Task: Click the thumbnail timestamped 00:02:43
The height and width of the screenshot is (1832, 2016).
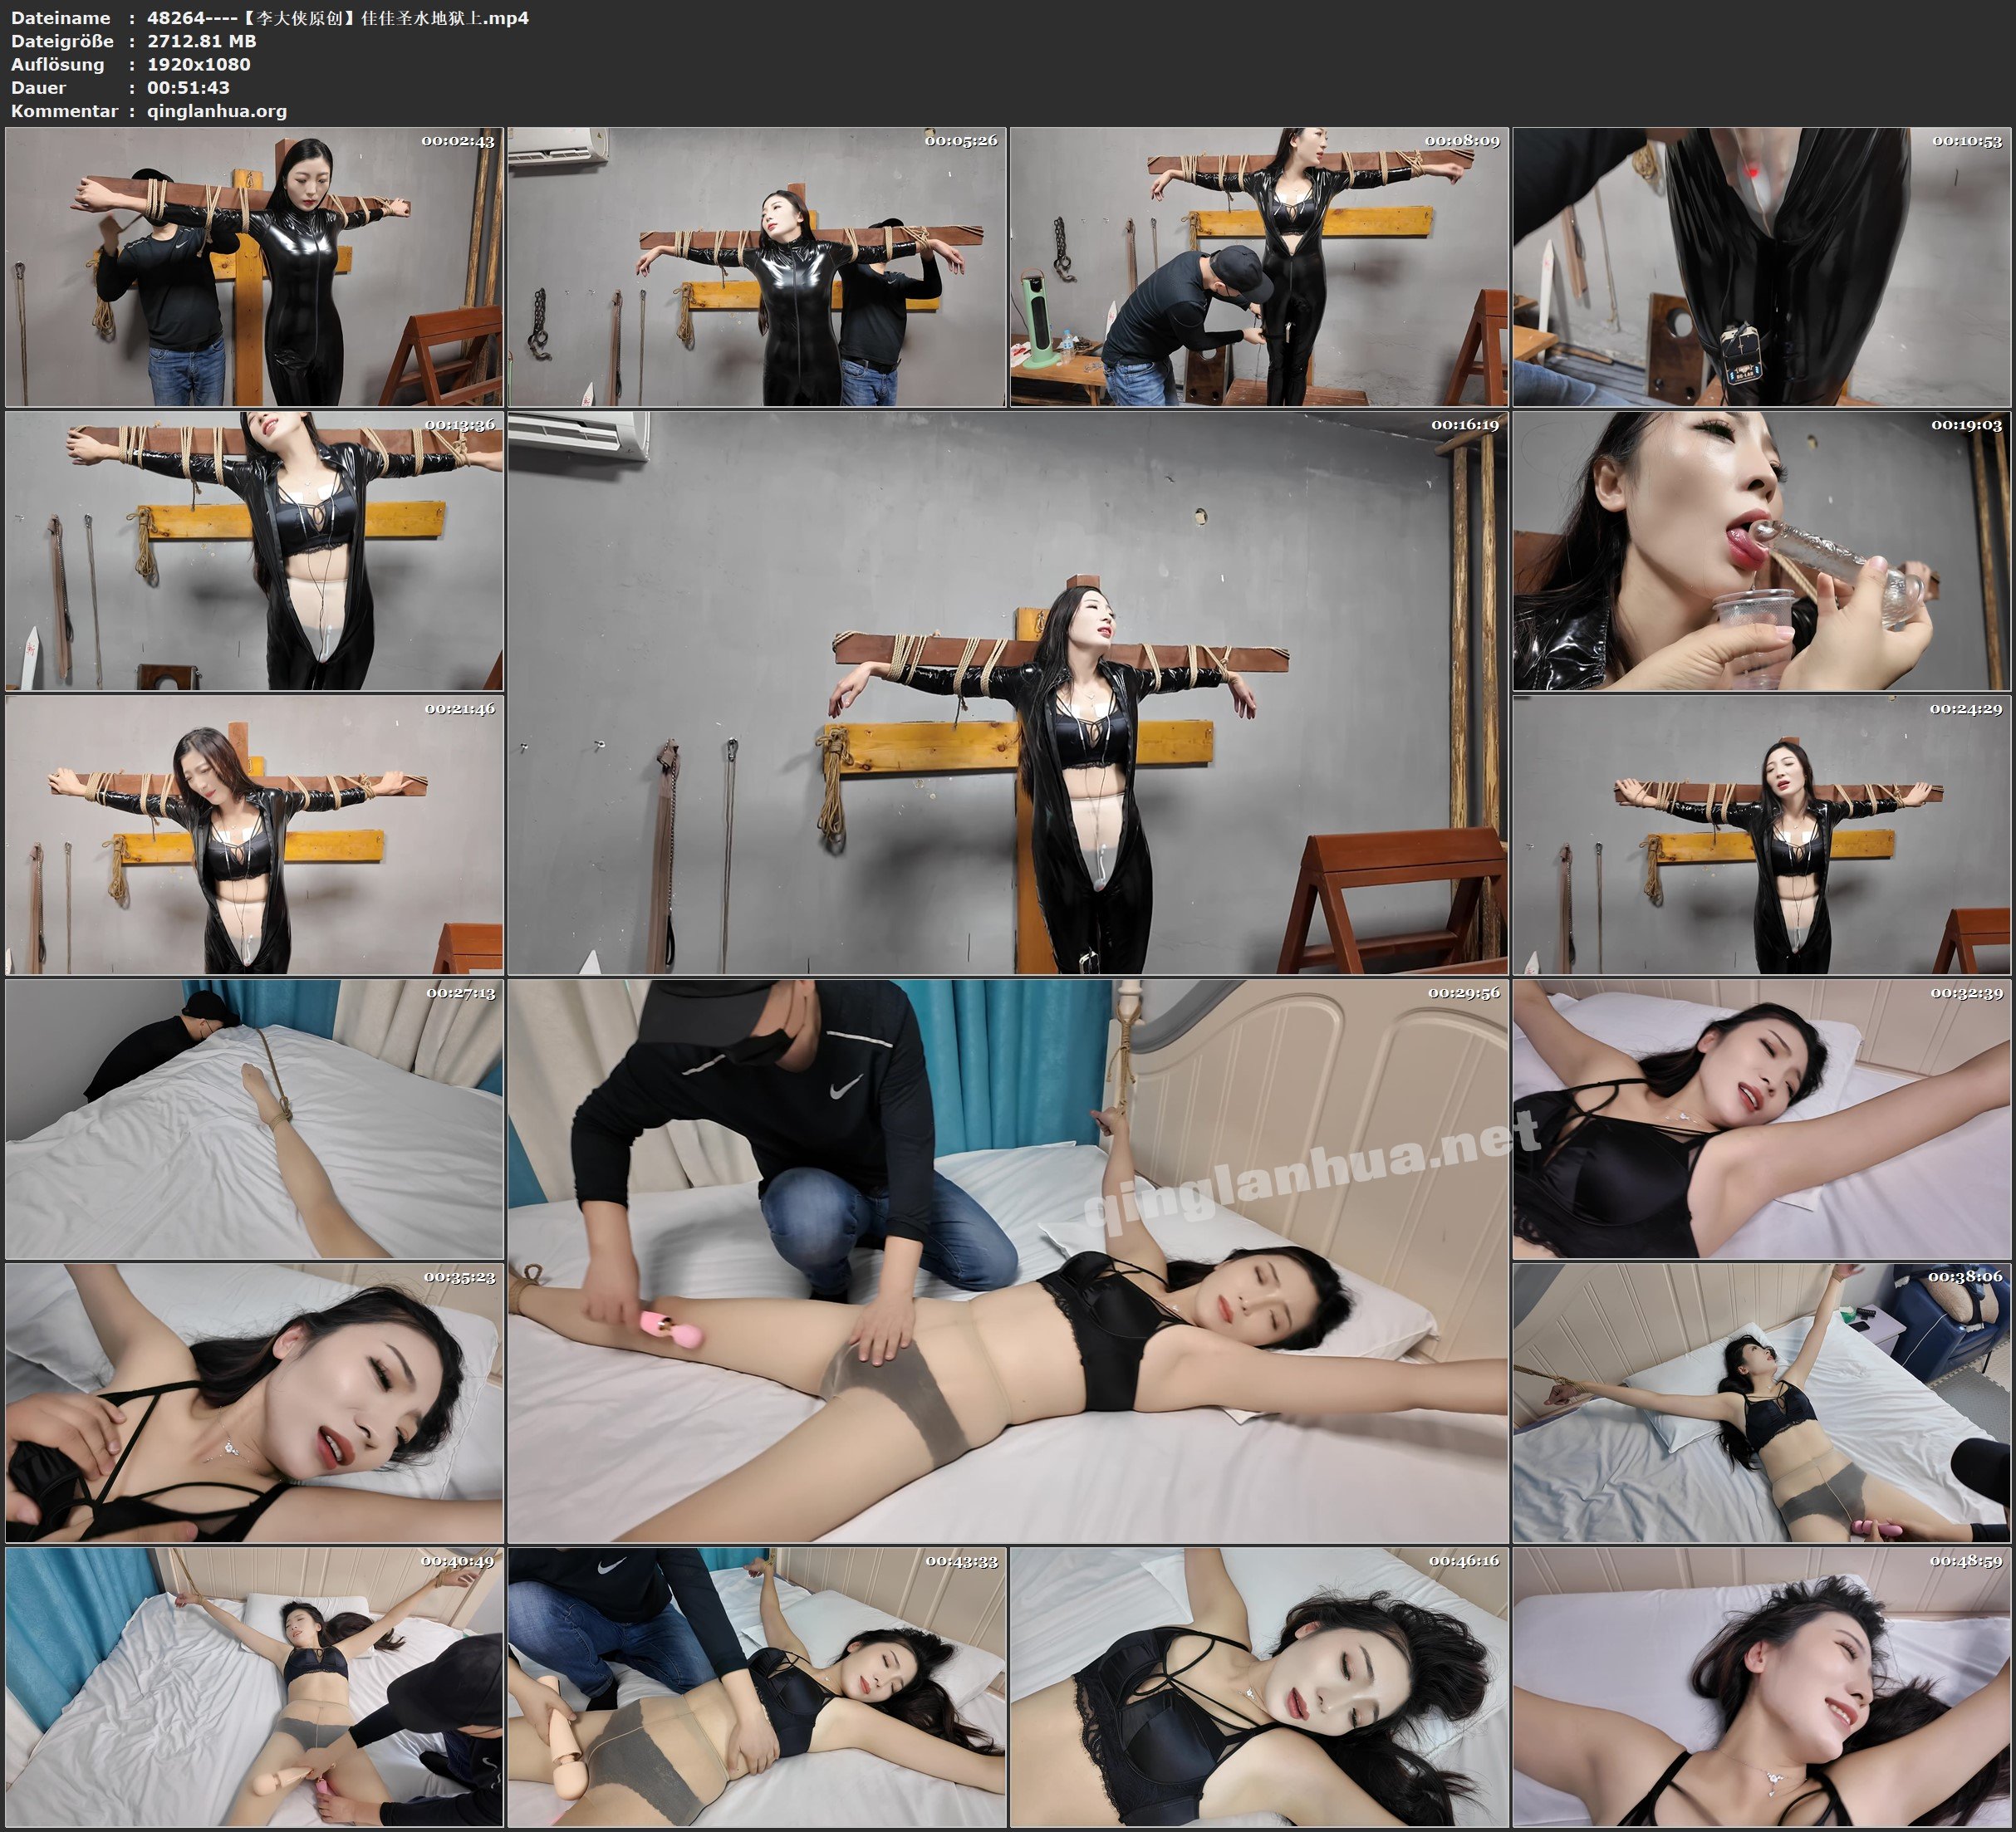Action: click(x=254, y=267)
